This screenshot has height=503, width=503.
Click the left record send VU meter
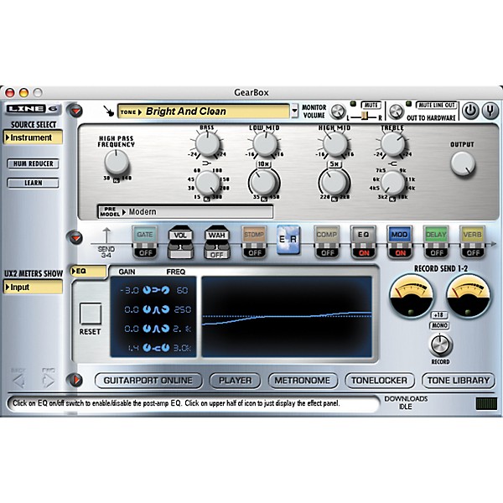point(412,297)
